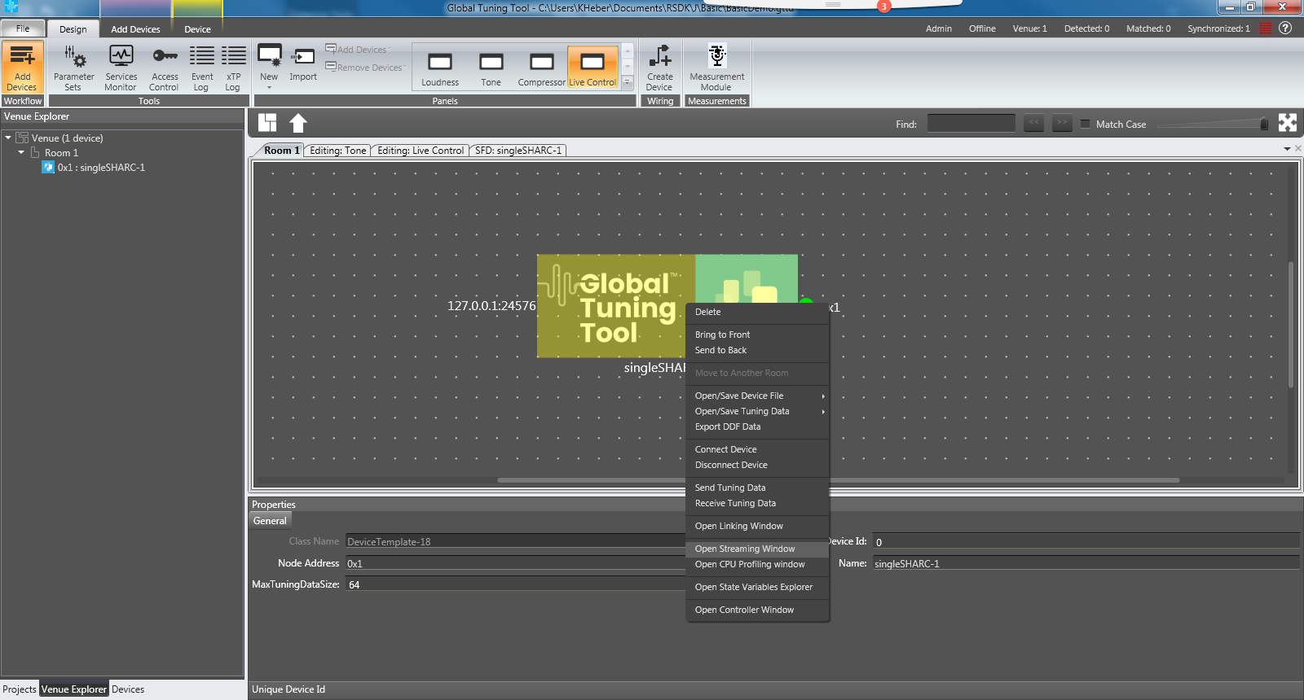
Task: Choose Delete from the context menu
Action: point(758,312)
